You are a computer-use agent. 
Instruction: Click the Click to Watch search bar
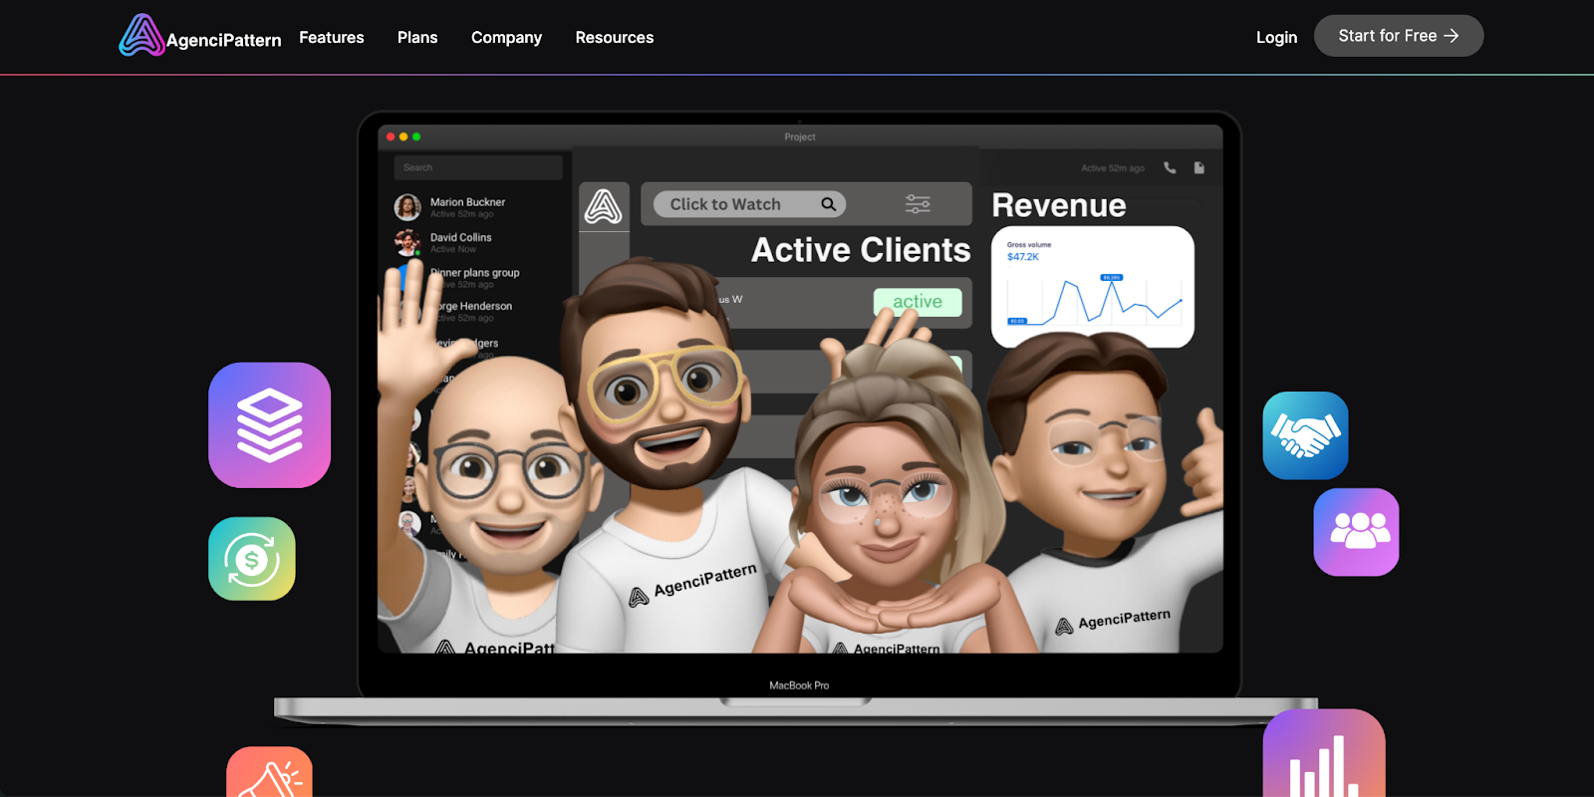[x=749, y=204]
